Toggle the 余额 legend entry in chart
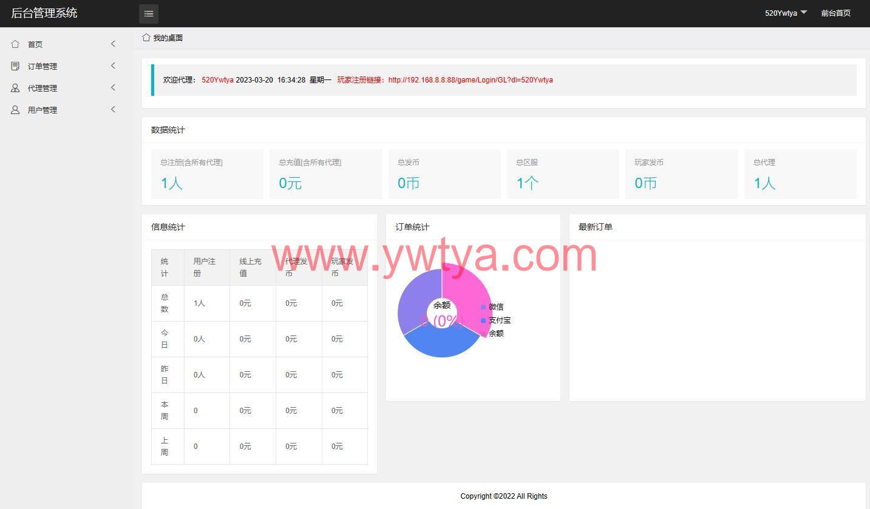This screenshot has width=870, height=509. [x=495, y=334]
